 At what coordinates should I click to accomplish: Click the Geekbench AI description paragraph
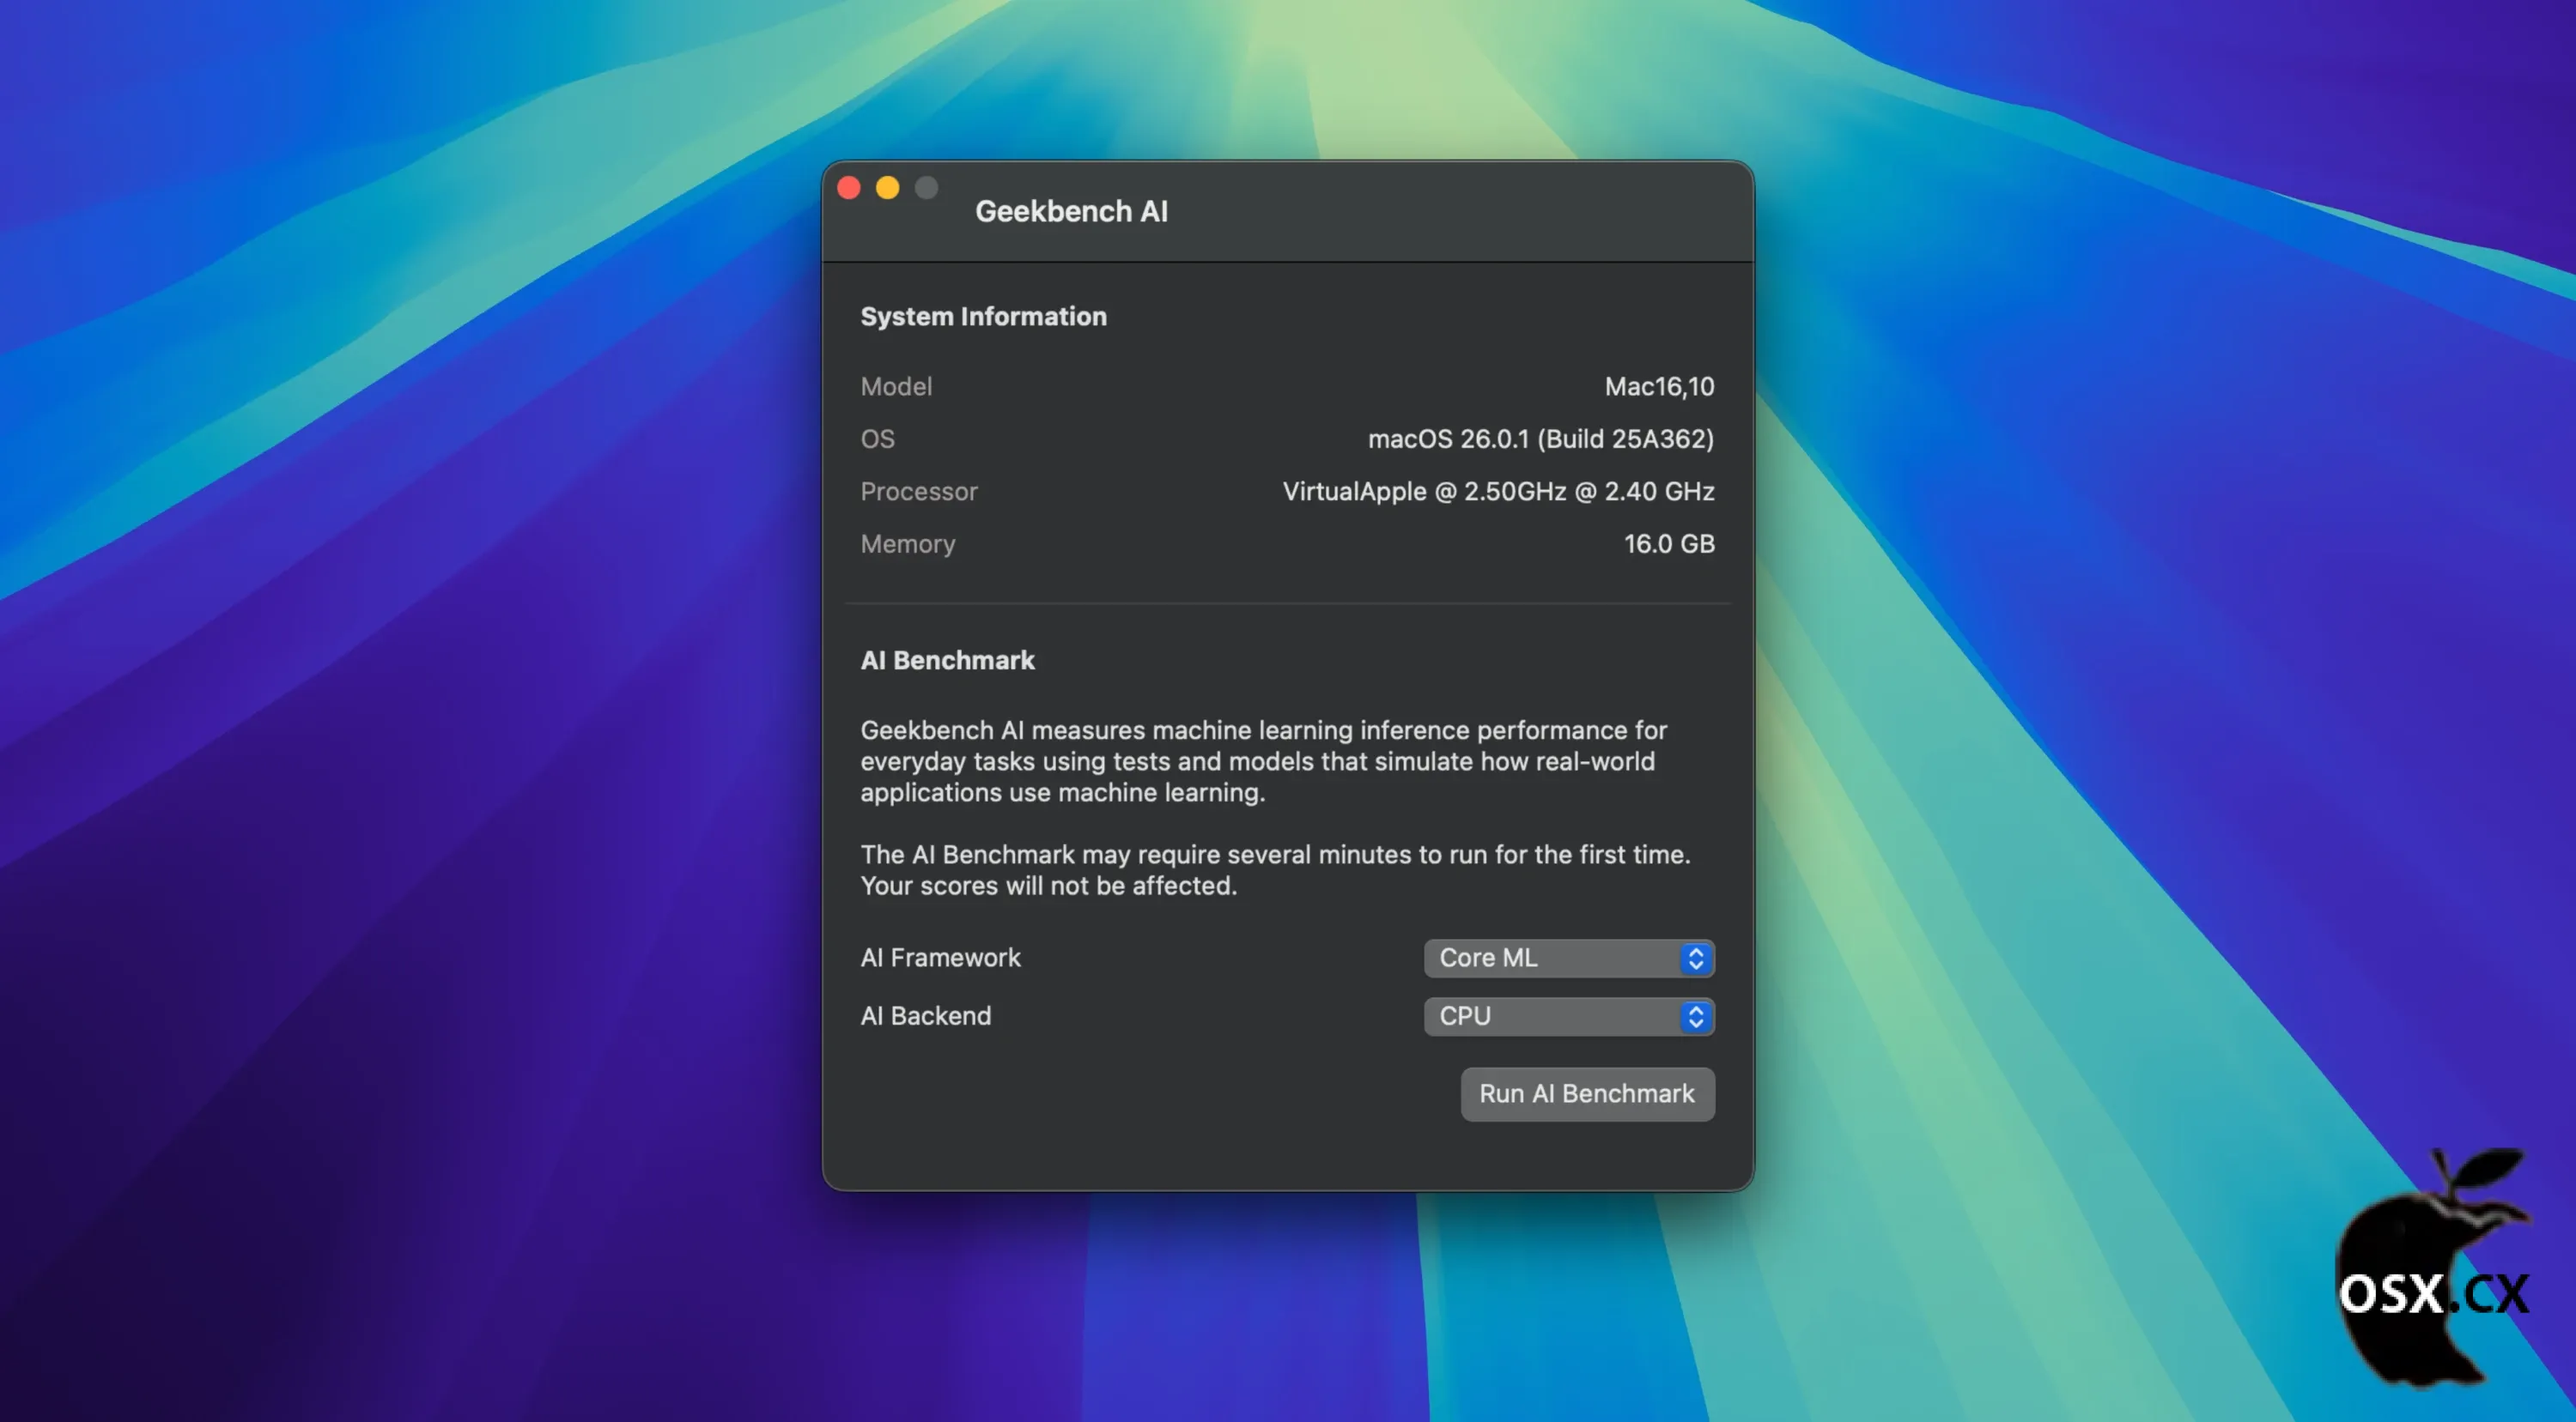[x=1263, y=761]
